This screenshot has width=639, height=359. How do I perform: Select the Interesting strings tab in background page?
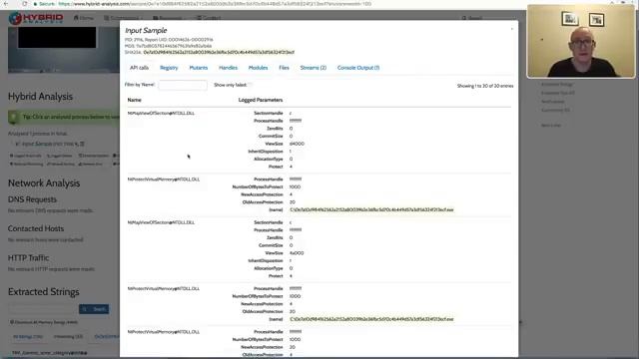pos(68,337)
